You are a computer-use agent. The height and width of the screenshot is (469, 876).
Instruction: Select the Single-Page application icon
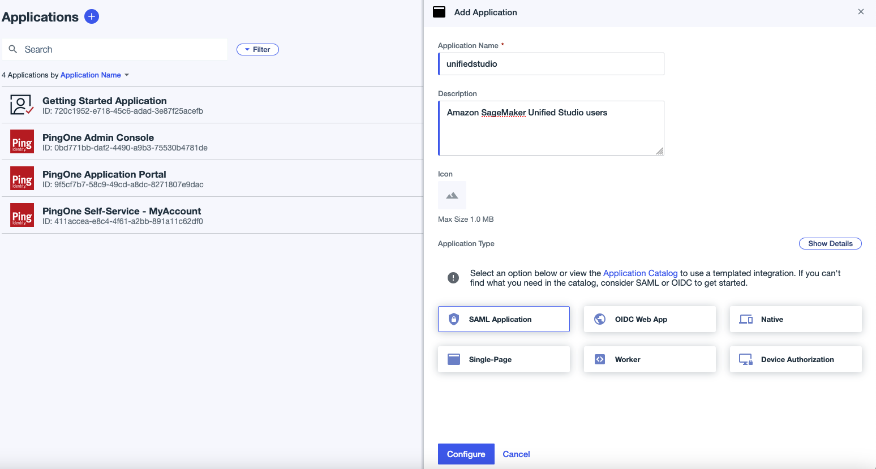pyautogui.click(x=453, y=359)
